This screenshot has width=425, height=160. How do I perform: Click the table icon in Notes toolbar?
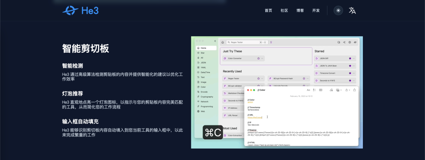[321, 90]
